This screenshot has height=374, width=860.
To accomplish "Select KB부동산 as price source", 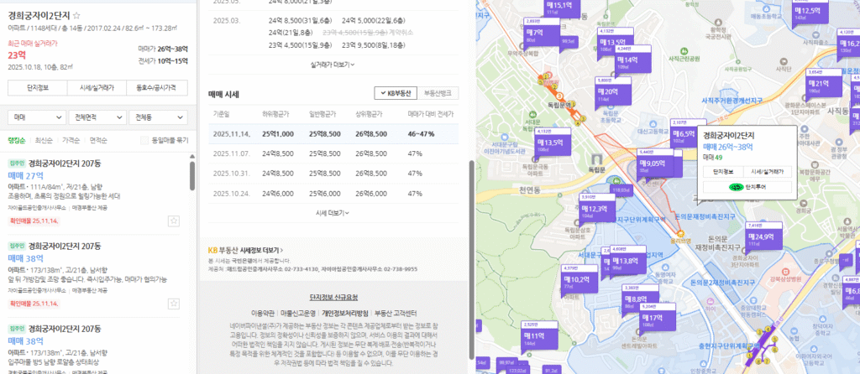I will 396,93.
